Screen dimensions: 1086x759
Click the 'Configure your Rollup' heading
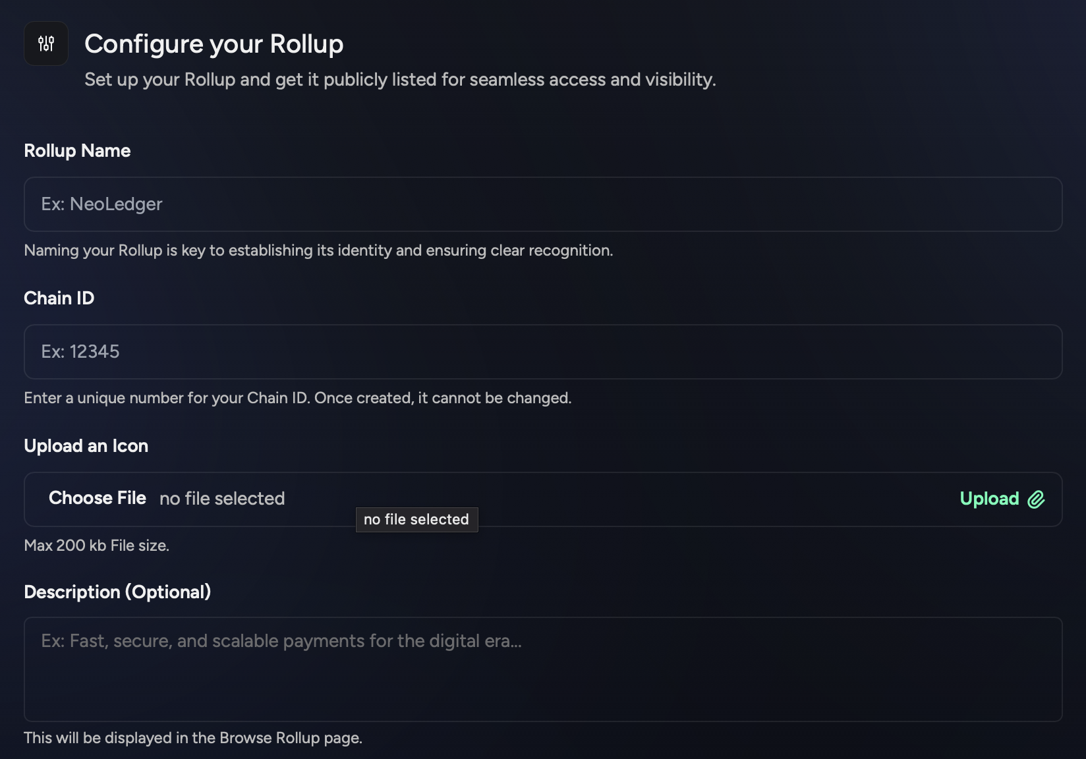[x=214, y=44]
